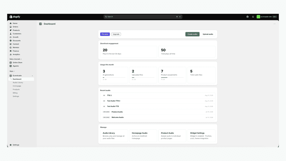Open Customers section
This screenshot has width=286, height=161.
(17, 34)
